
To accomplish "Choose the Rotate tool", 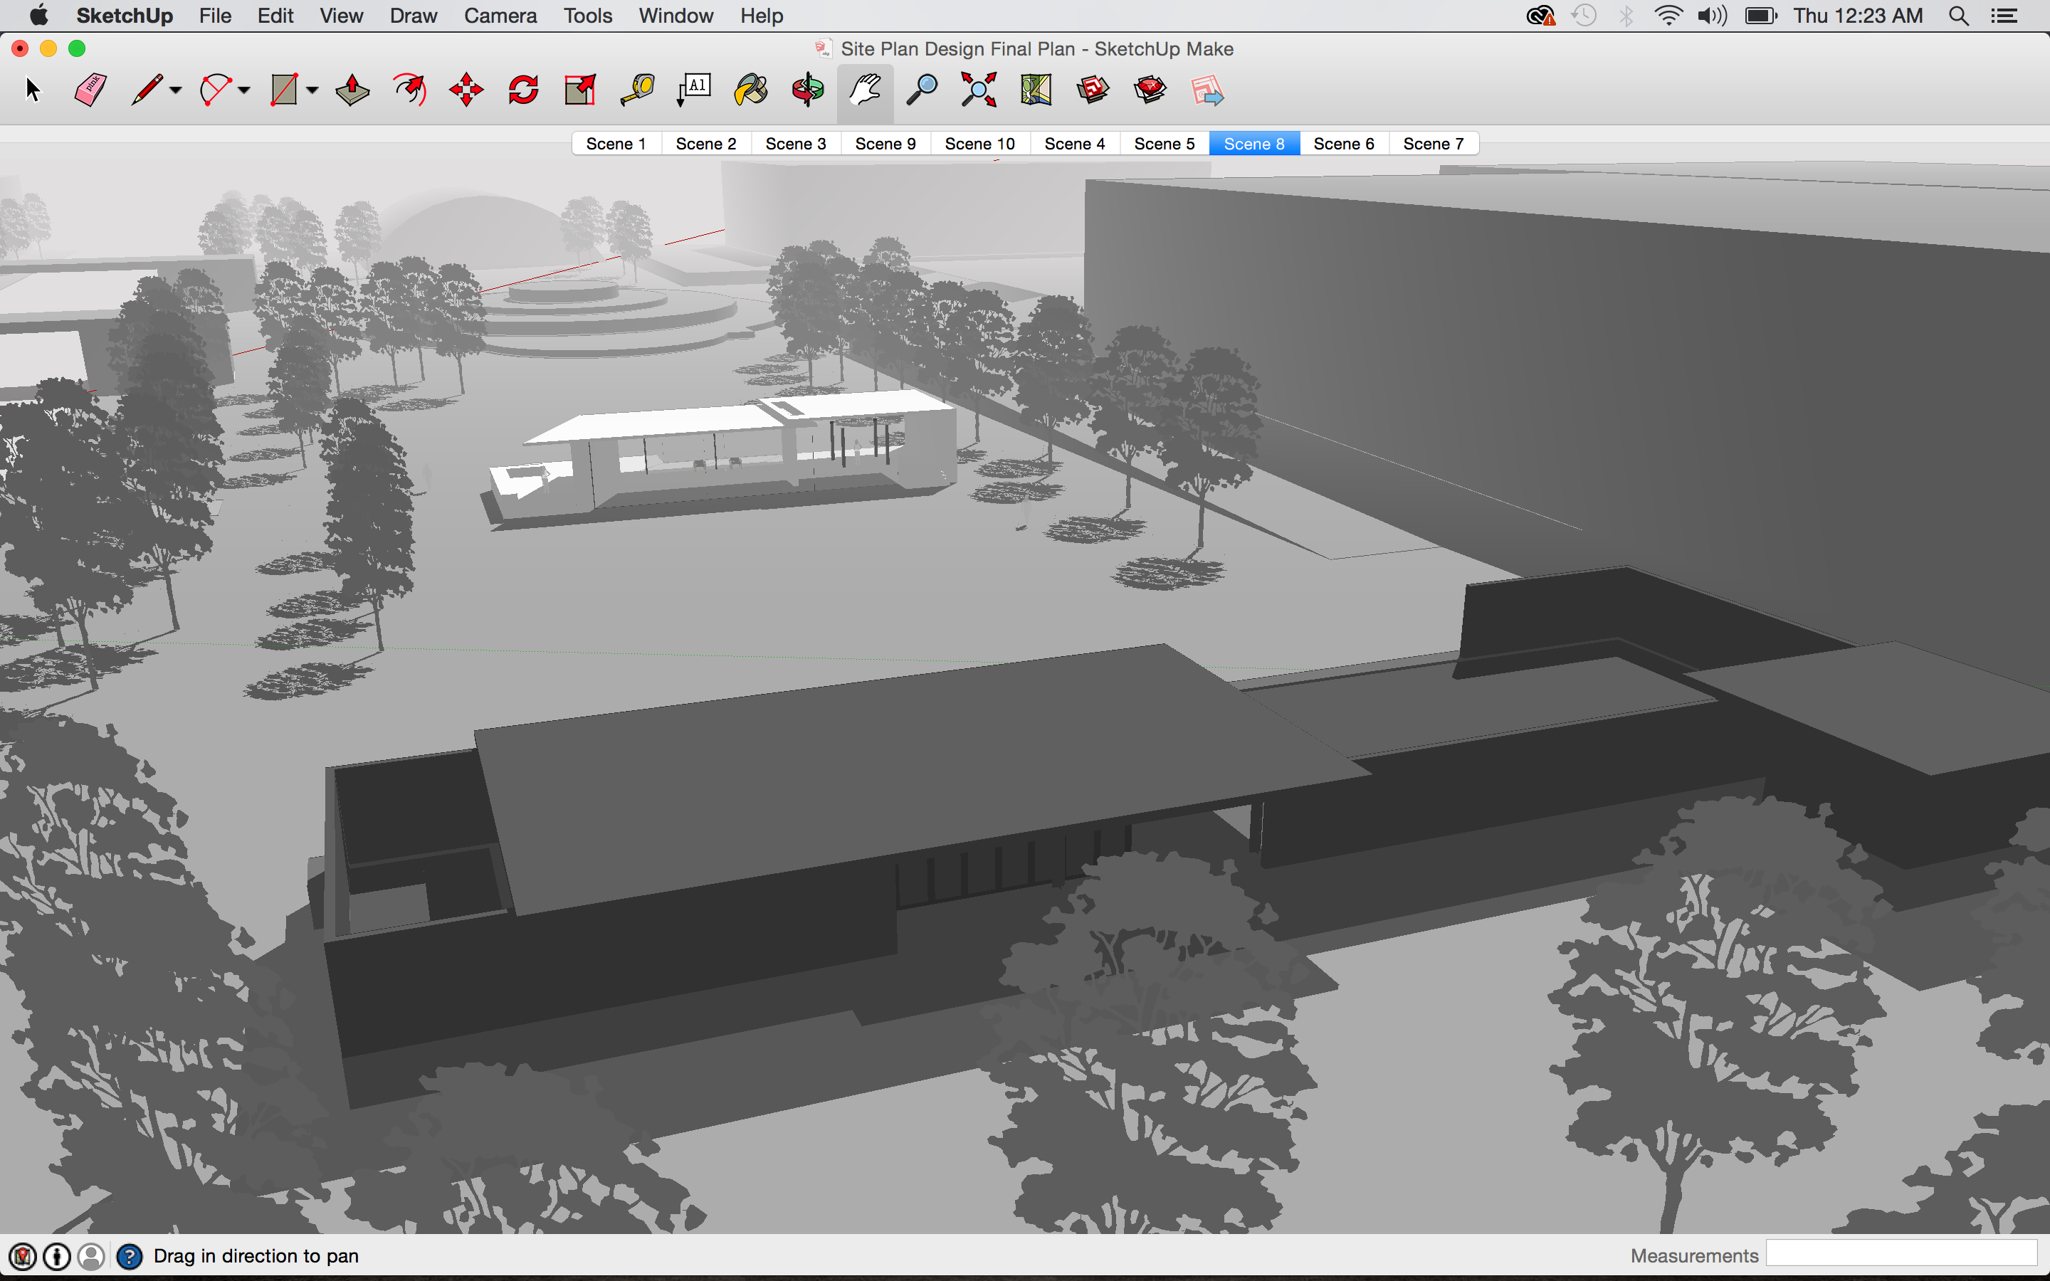I will tap(523, 90).
